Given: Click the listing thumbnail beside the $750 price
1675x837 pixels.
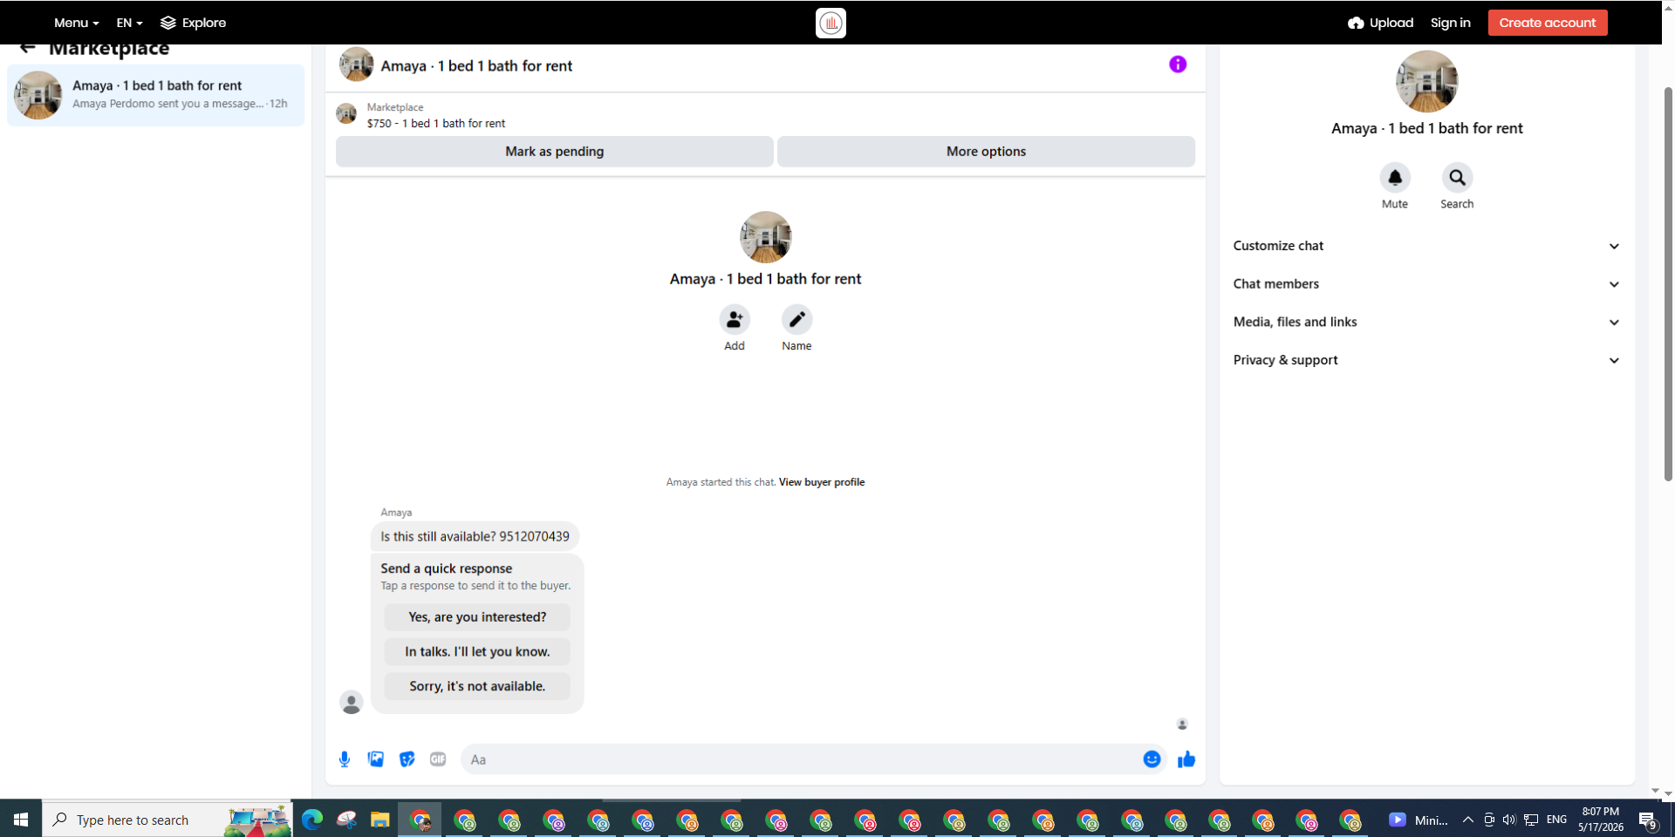Looking at the screenshot, I should point(346,114).
